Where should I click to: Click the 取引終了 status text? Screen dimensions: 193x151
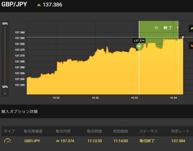tap(147, 141)
